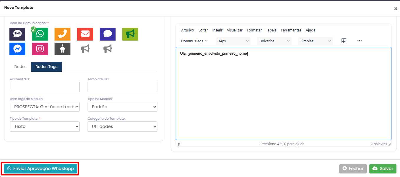Screen dimensions: 400x177
Task: Choose the orange phone call channel icon
Action: (62, 34)
